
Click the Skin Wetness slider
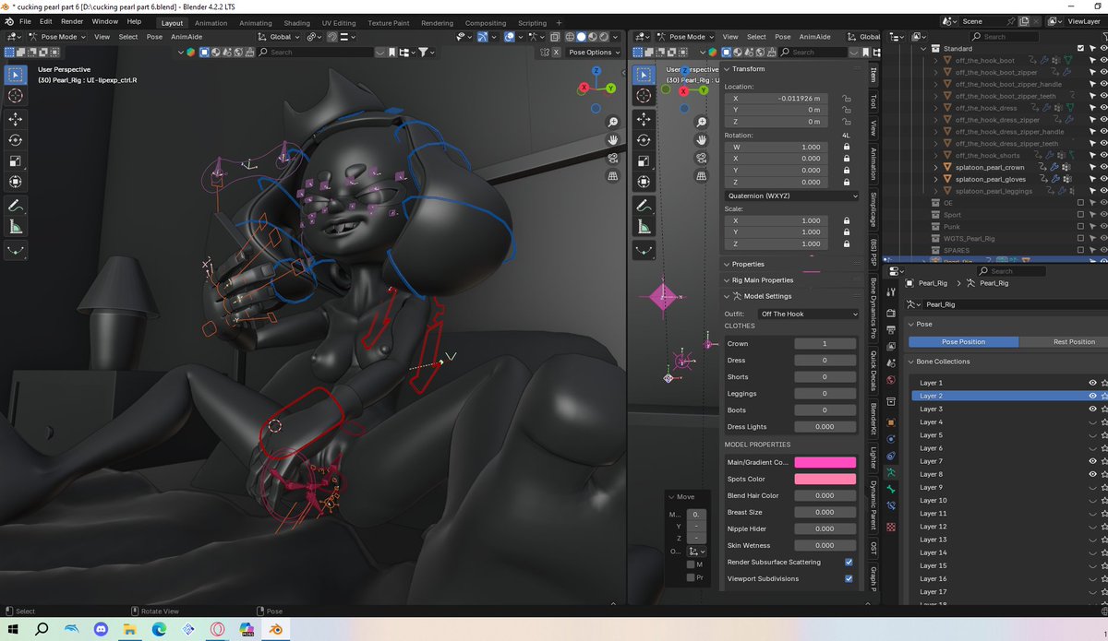[x=825, y=545]
